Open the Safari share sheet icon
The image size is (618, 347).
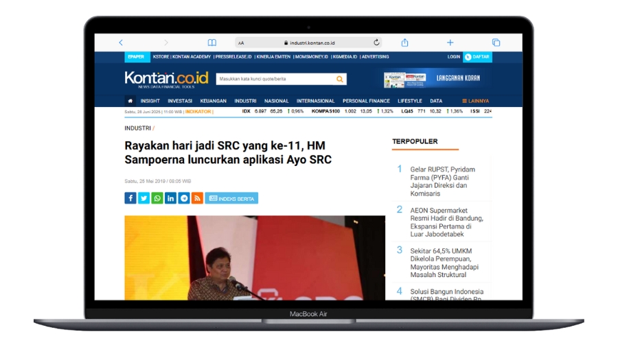click(x=404, y=43)
